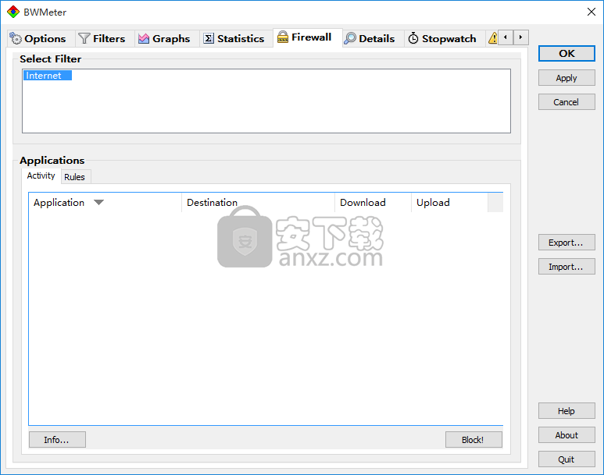Go to the Statistics tab
604x475 pixels.
tap(234, 38)
